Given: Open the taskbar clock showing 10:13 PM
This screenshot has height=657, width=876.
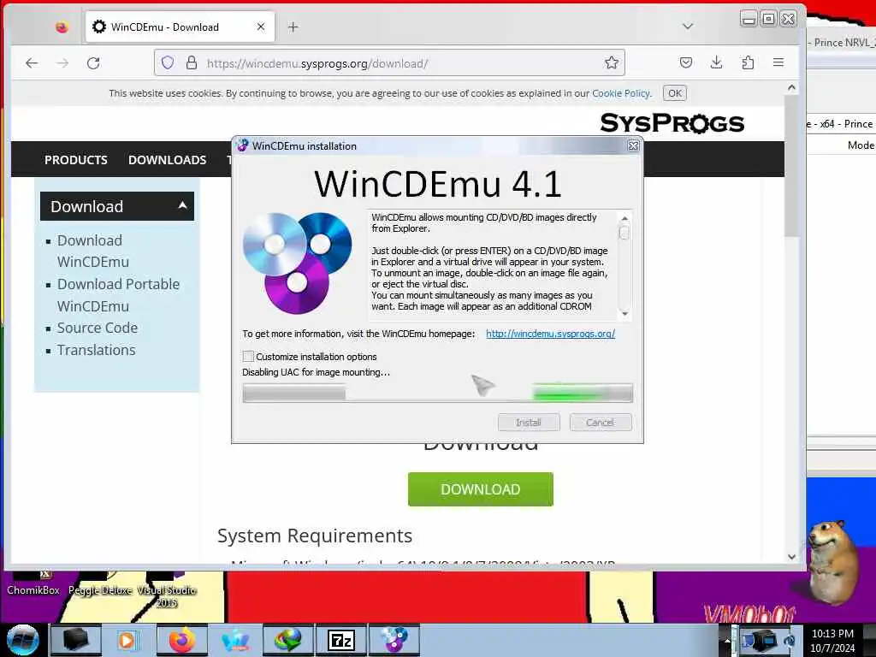Looking at the screenshot, I should point(832,641).
